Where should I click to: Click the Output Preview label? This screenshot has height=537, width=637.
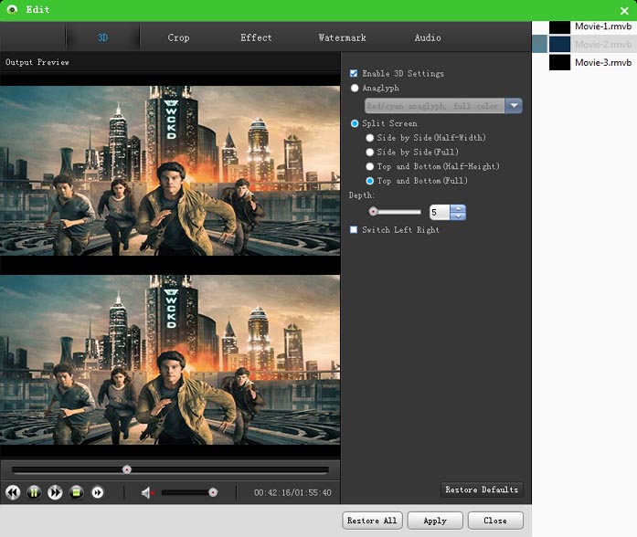tap(37, 62)
